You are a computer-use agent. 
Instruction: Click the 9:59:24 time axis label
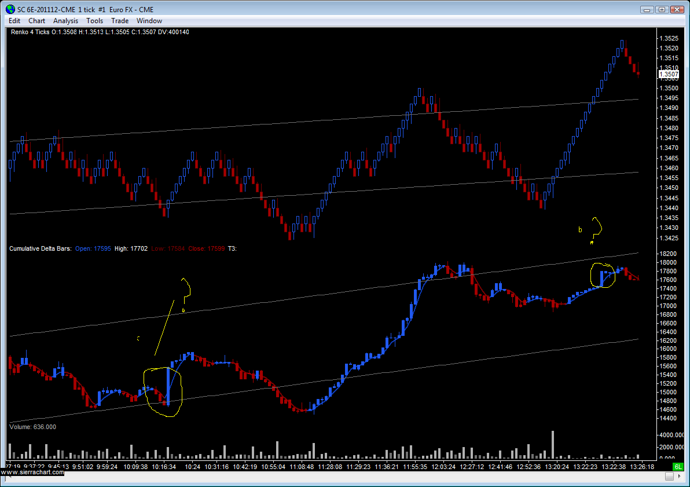pyautogui.click(x=107, y=466)
